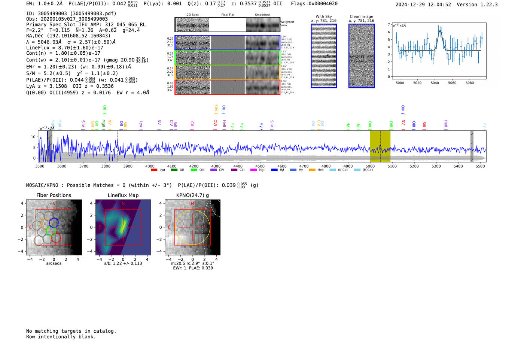Click the gray hatched band near 5460

tap(472, 146)
